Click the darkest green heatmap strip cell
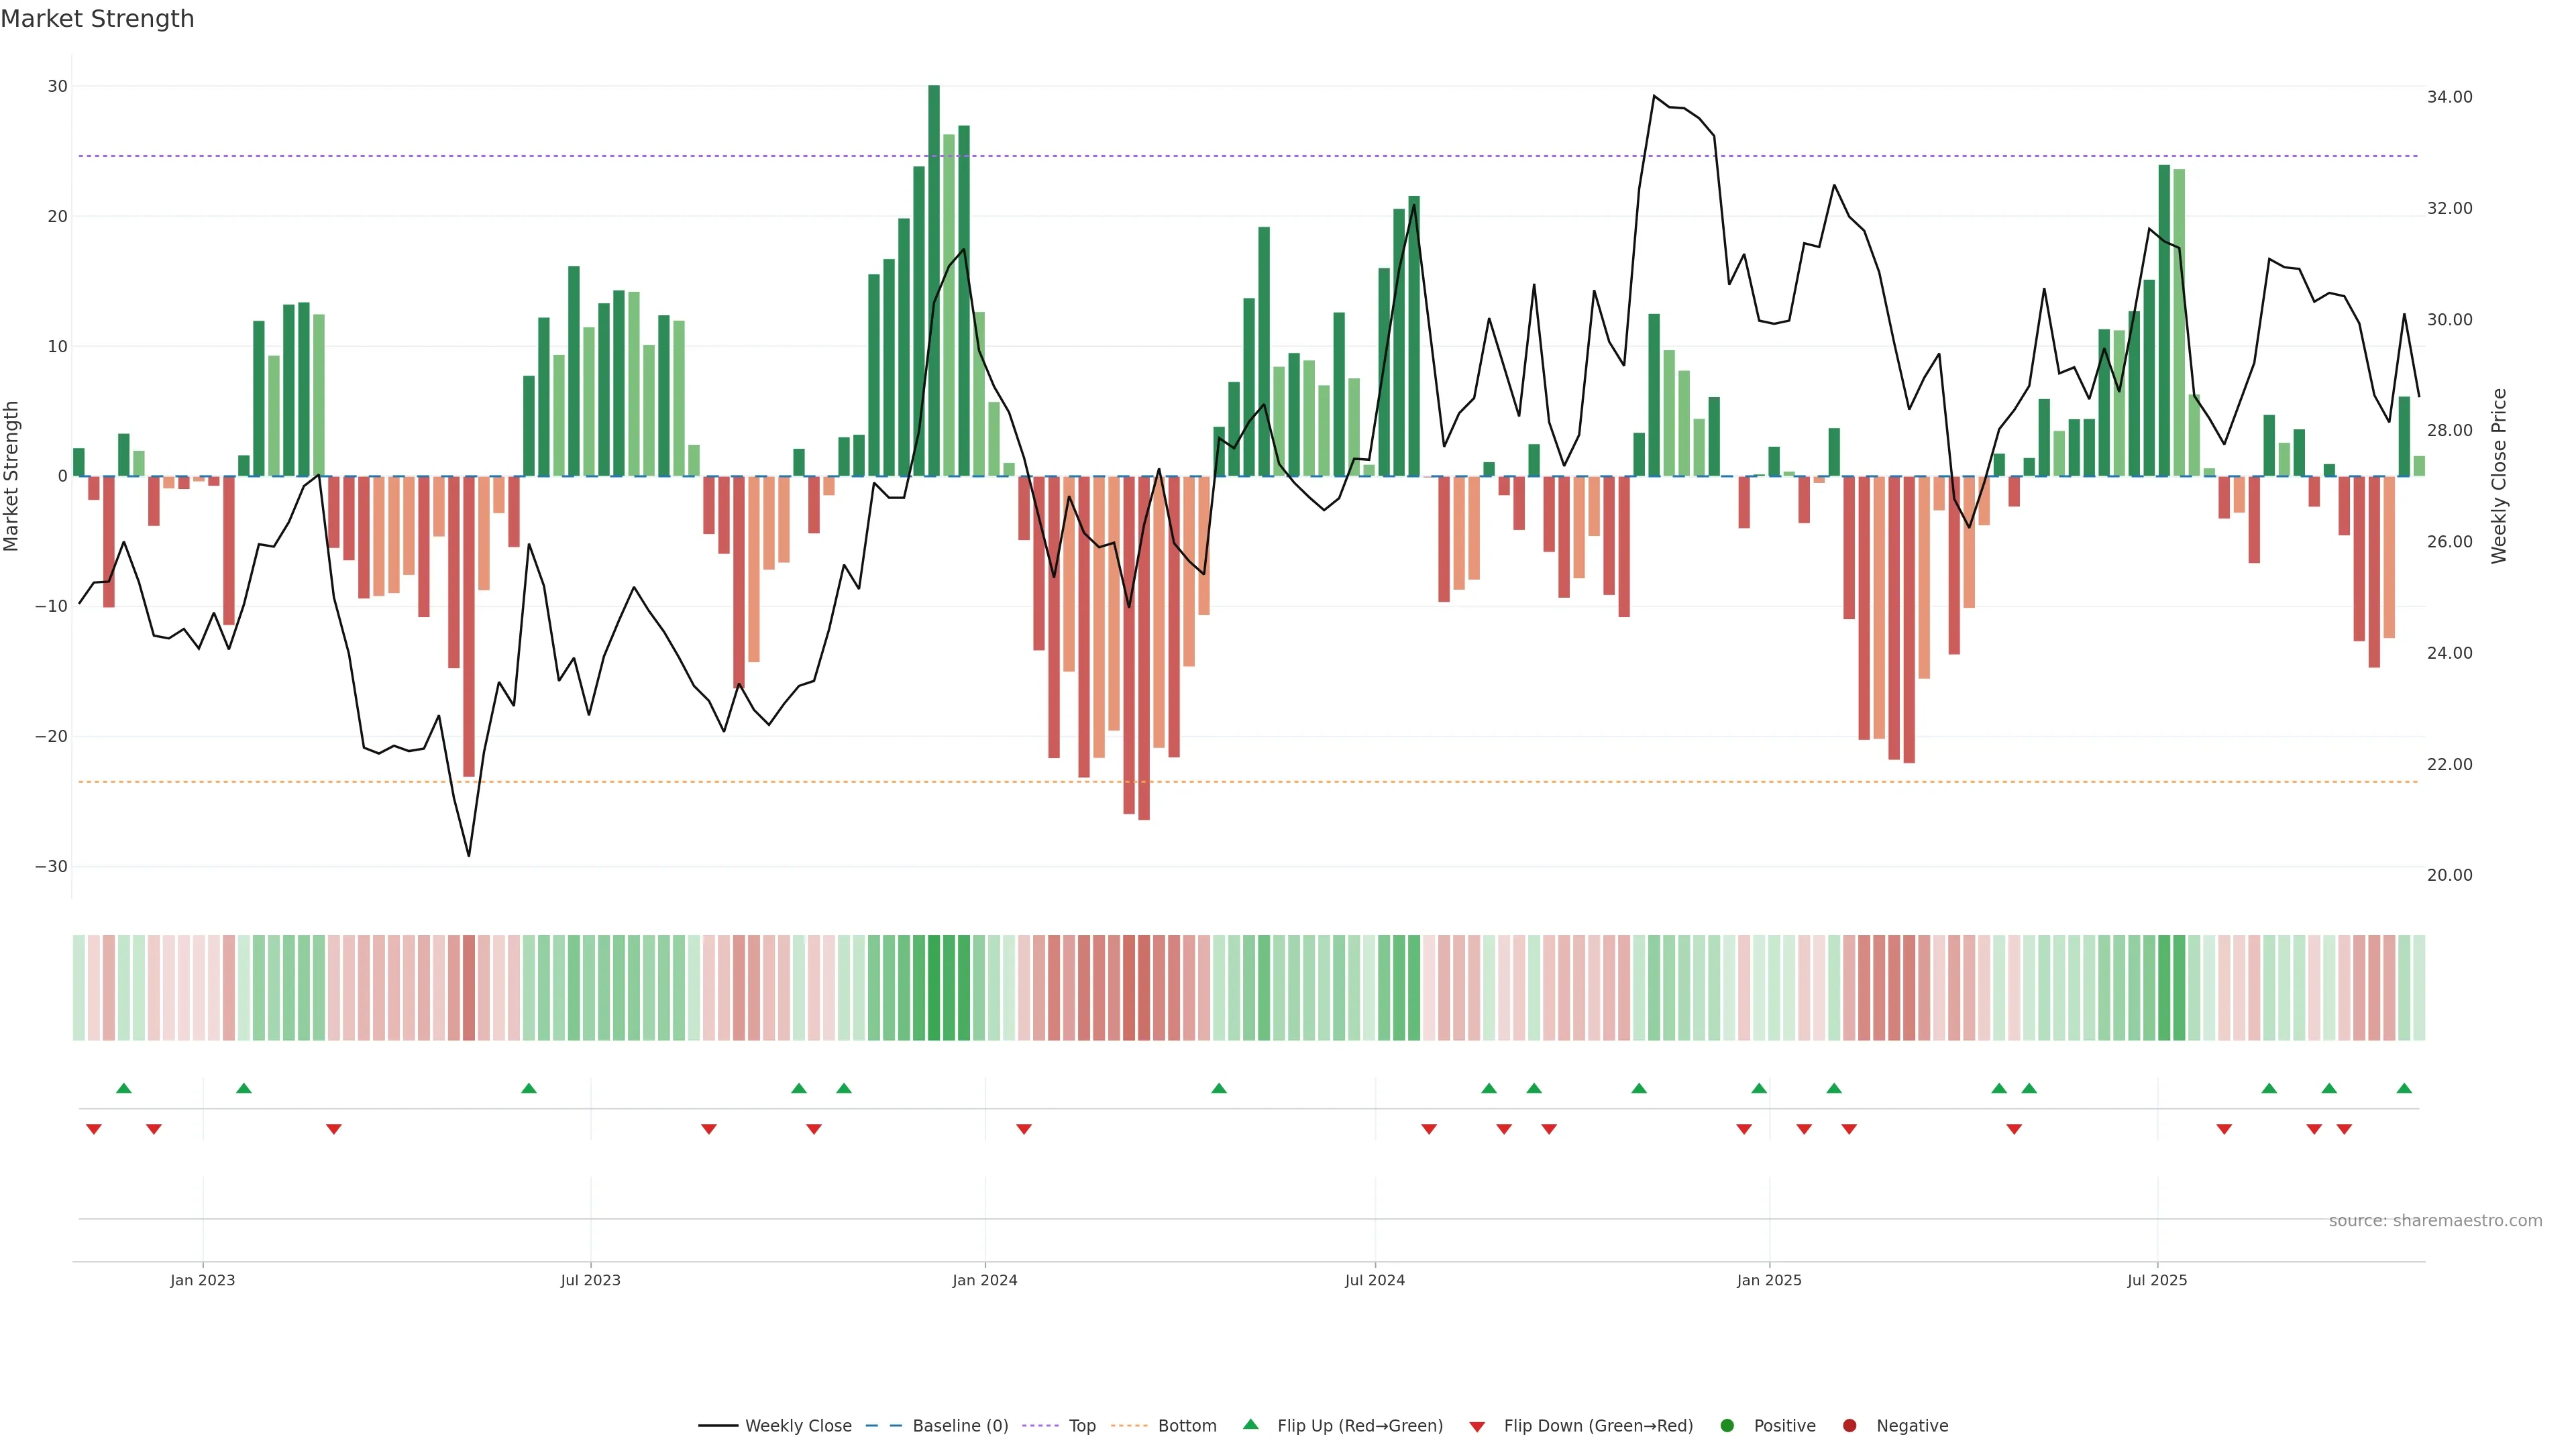Image resolution: width=2576 pixels, height=1449 pixels. click(933, 987)
